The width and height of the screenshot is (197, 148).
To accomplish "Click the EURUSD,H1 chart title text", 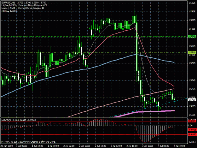I will [8, 3].
